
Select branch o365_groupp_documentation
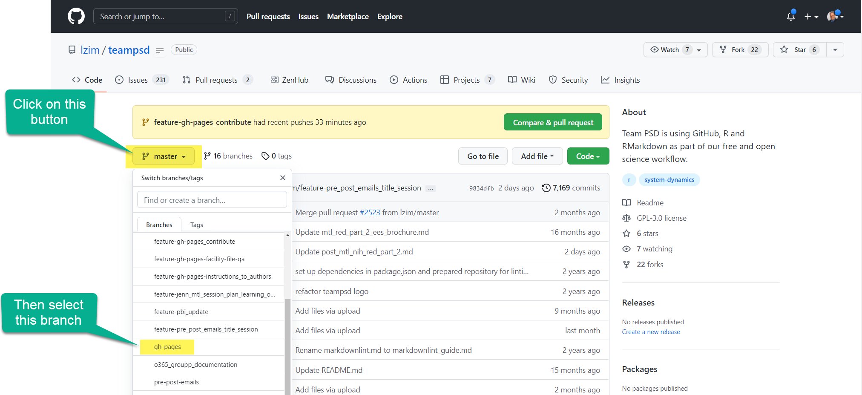[208, 365]
